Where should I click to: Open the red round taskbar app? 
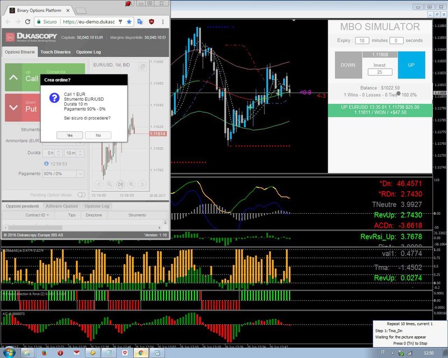(x=60, y=353)
